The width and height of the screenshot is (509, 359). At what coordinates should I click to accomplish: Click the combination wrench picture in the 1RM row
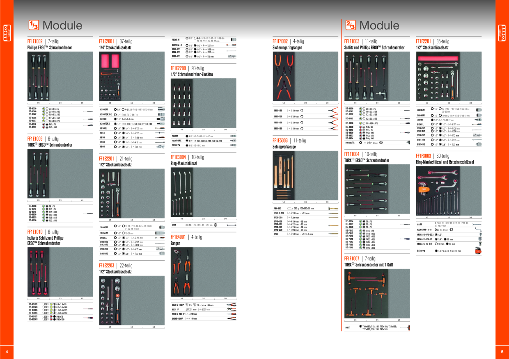pyautogui.click(x=232, y=225)
